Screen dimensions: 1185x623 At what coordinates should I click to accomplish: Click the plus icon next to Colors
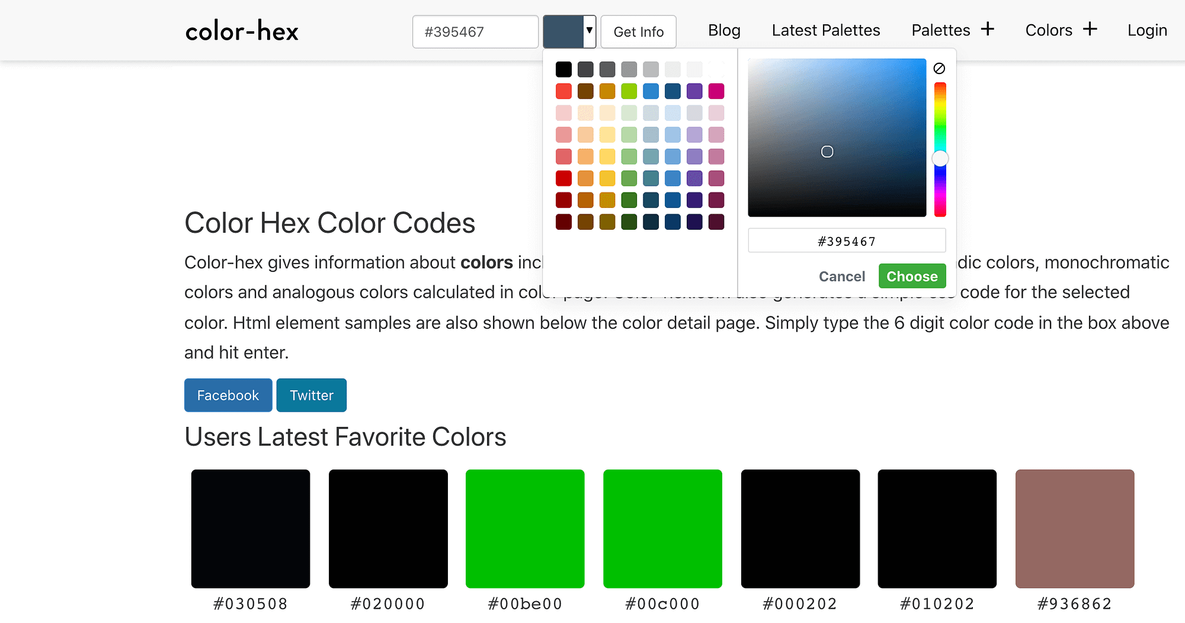tap(1091, 29)
